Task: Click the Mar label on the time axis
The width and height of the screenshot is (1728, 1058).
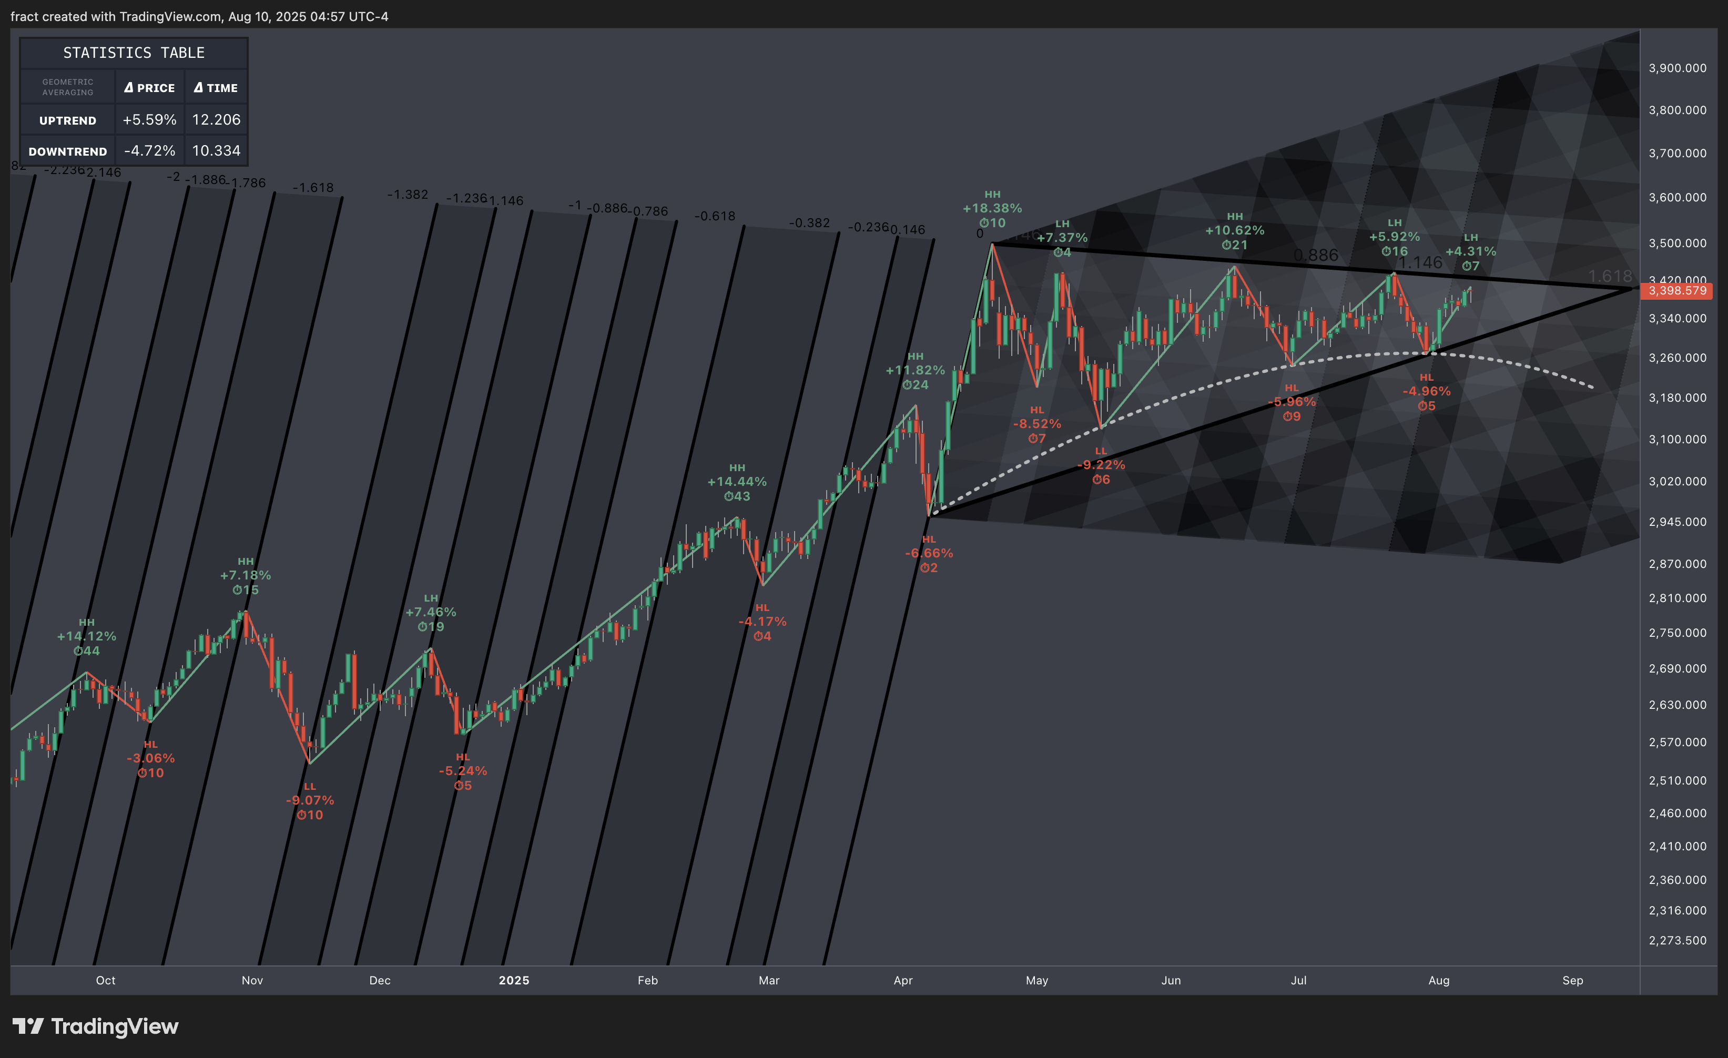Action: 769,980
